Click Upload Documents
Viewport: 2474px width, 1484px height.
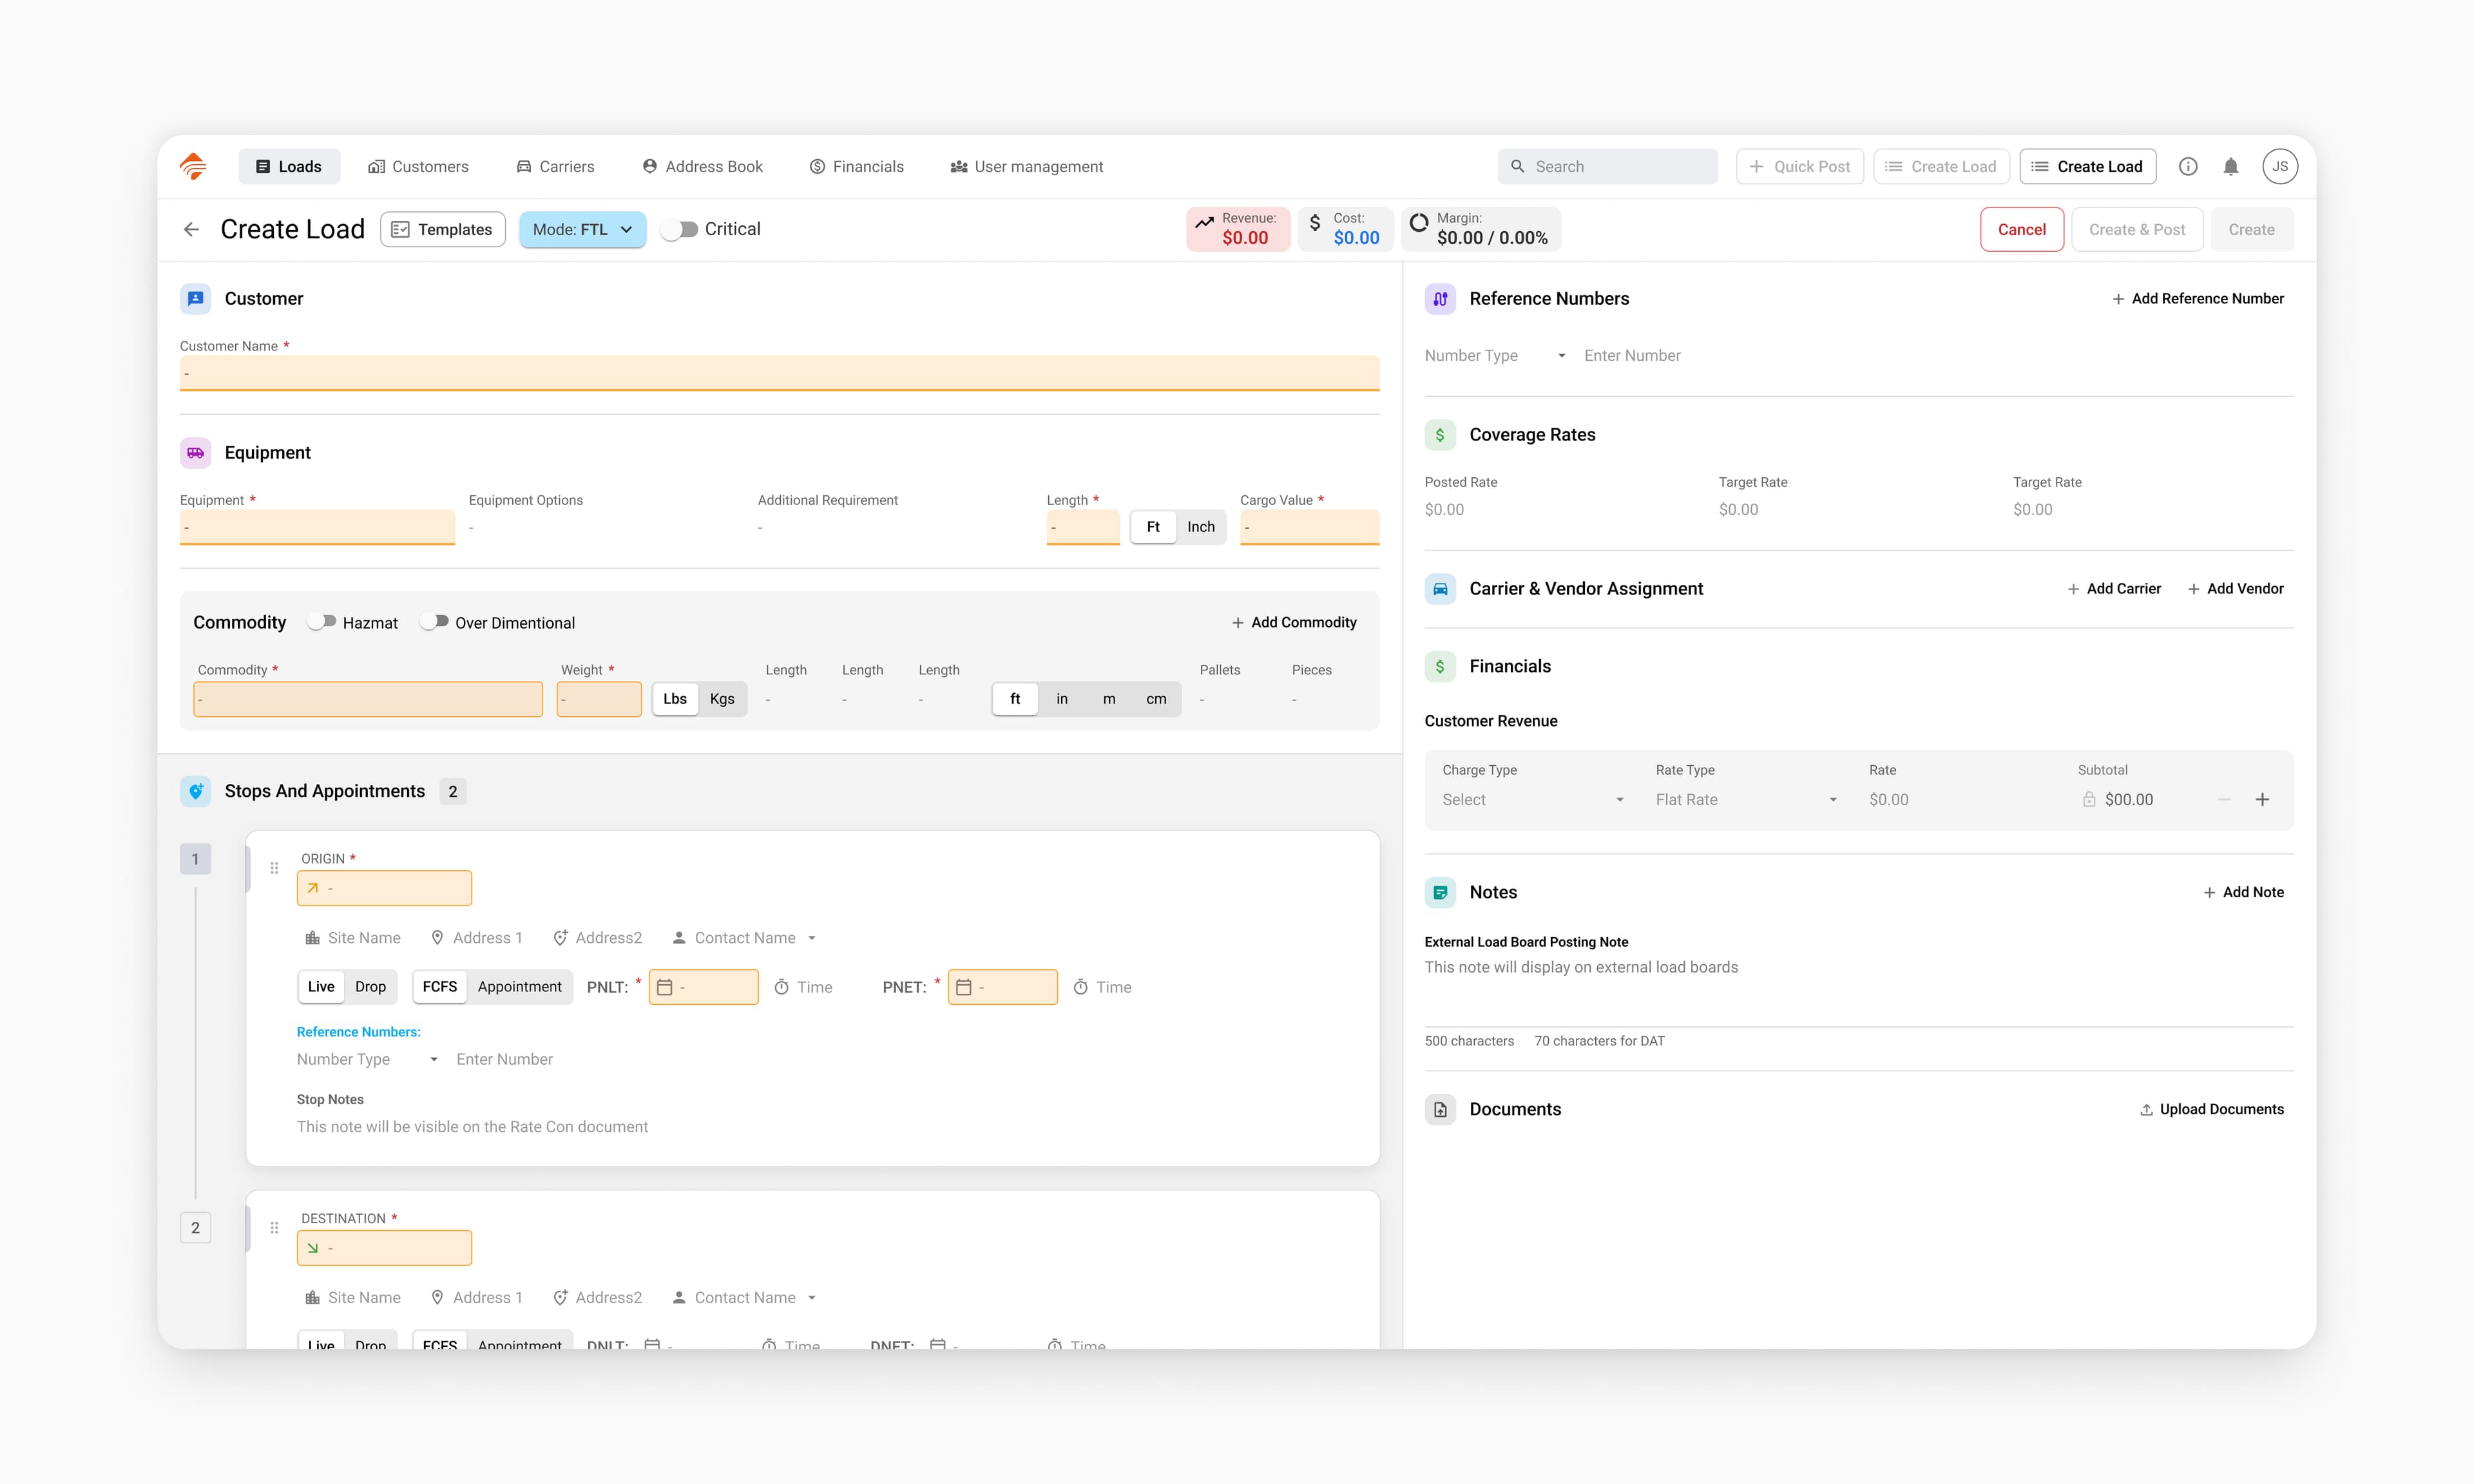click(x=2211, y=1109)
